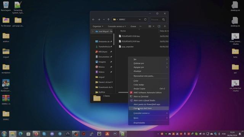Open the Conceder acesso a toolbar dropdown
This screenshot has height=137, width=244.
117,26
